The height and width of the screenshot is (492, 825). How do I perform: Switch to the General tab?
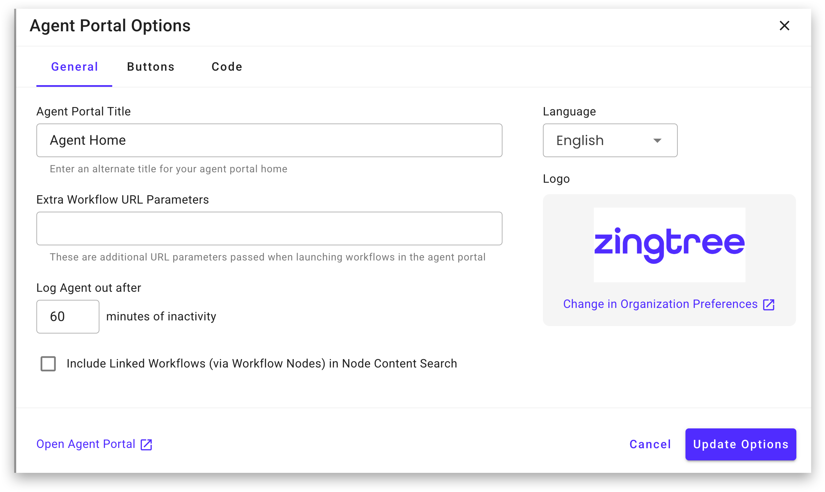click(x=74, y=67)
